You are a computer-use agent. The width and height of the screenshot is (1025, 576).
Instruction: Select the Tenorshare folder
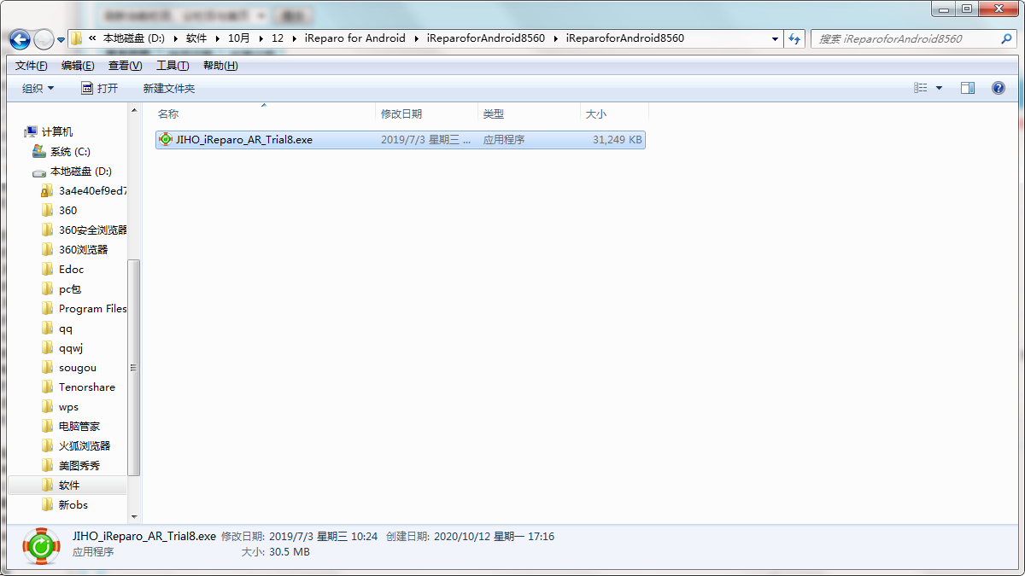pyautogui.click(x=87, y=387)
